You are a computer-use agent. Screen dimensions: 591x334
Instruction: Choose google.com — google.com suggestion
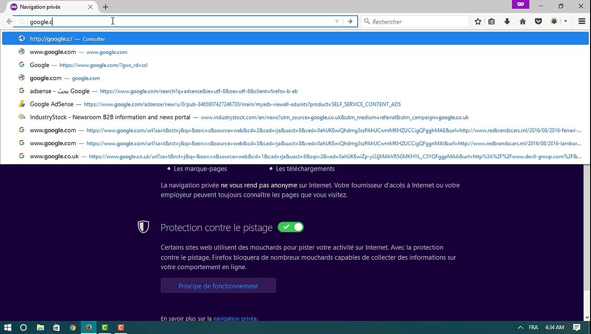point(295,78)
